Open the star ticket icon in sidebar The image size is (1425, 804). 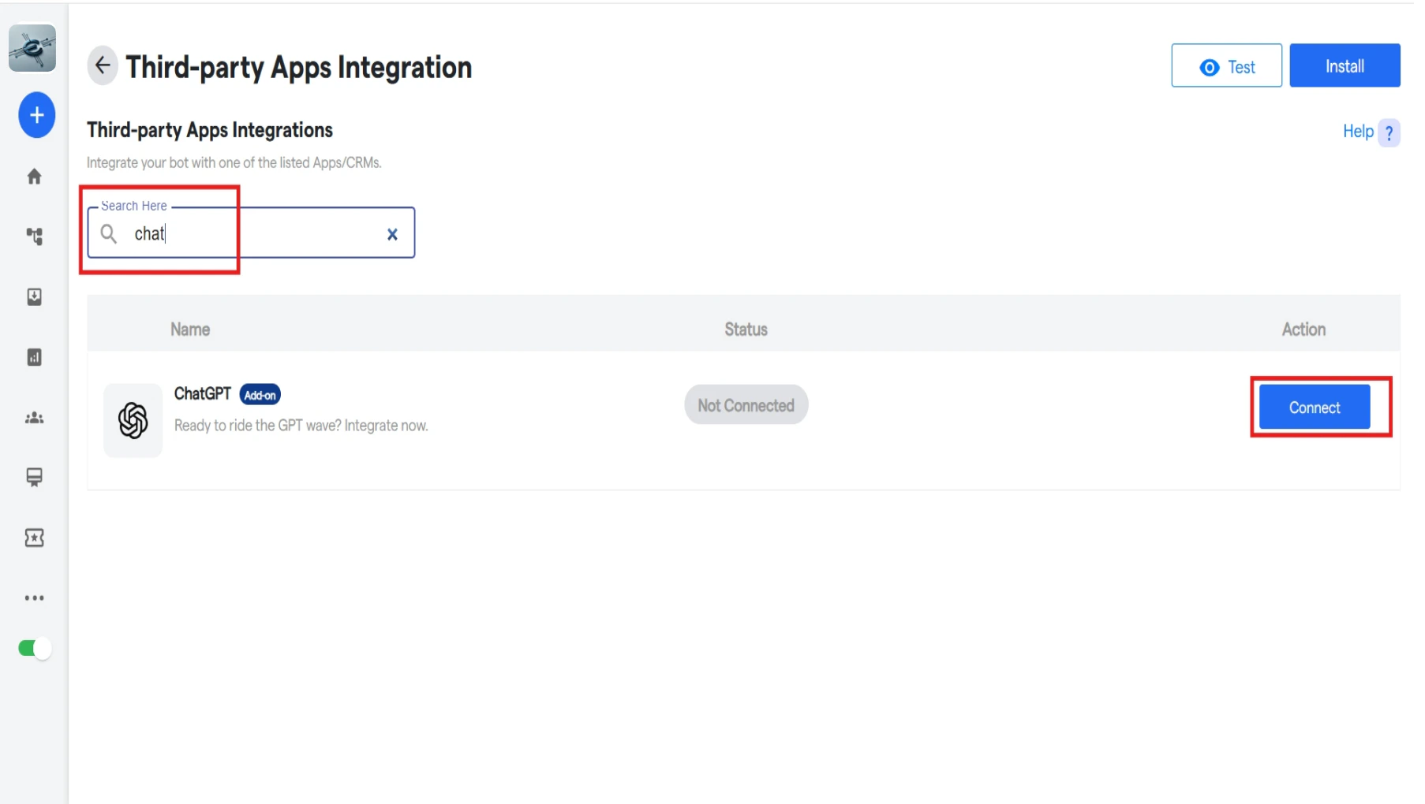pos(34,538)
